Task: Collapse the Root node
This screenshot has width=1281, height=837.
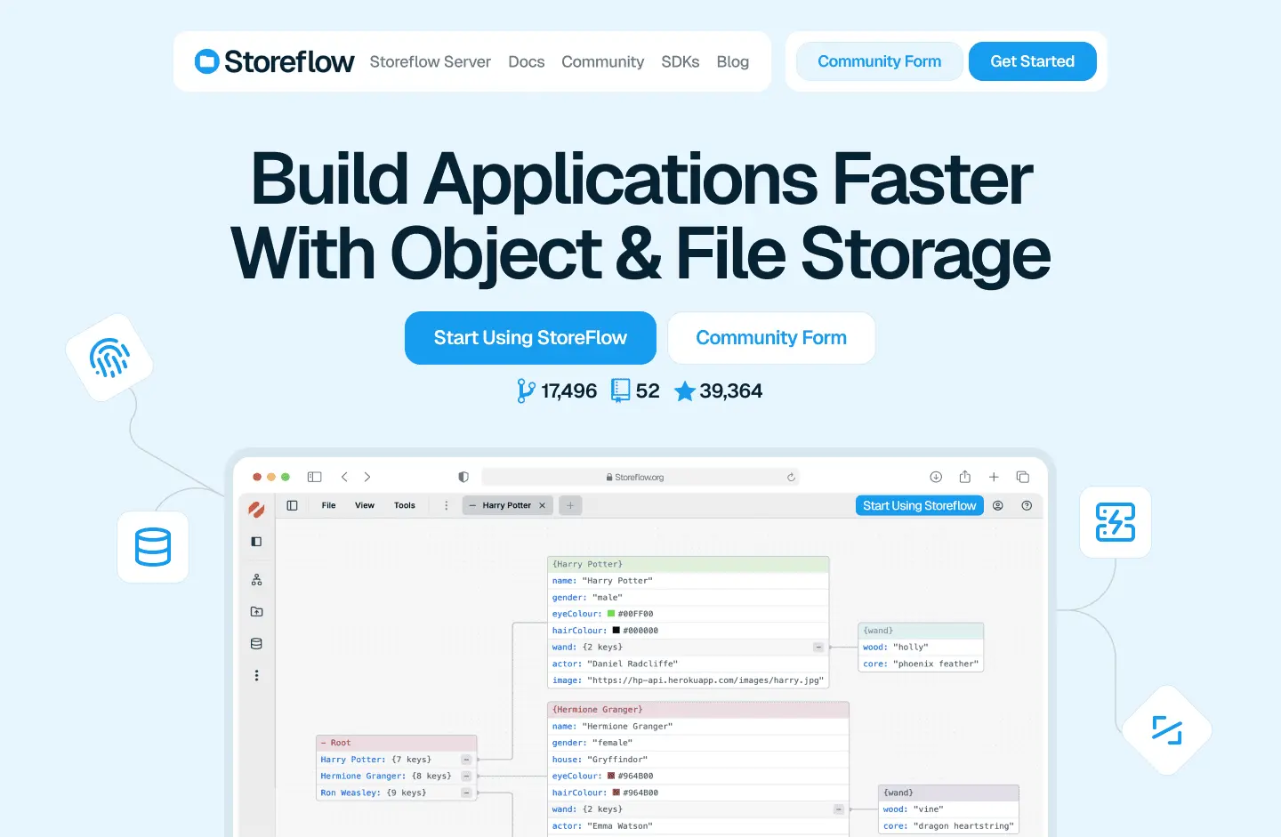Action: [x=324, y=743]
